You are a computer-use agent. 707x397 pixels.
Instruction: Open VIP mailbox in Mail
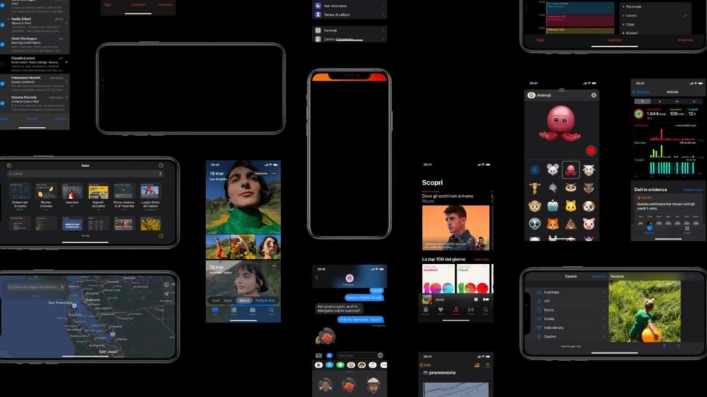[570, 301]
